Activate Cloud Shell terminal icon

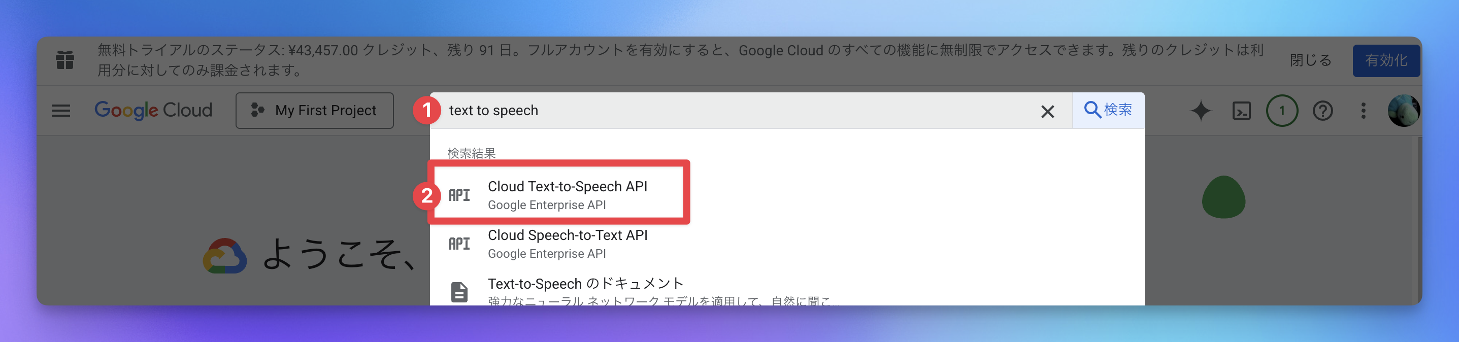coord(1241,111)
